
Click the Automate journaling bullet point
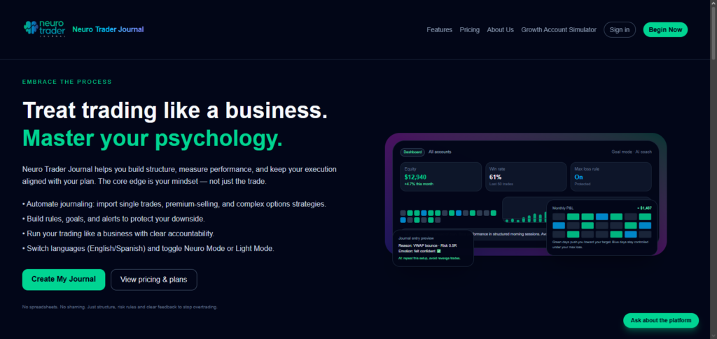pyautogui.click(x=174, y=204)
